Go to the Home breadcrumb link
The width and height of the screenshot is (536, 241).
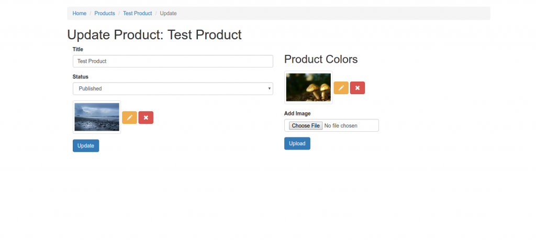click(80, 13)
